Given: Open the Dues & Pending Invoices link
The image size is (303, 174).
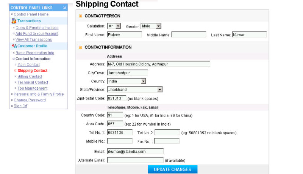Looking at the screenshot, I should tap(37, 28).
